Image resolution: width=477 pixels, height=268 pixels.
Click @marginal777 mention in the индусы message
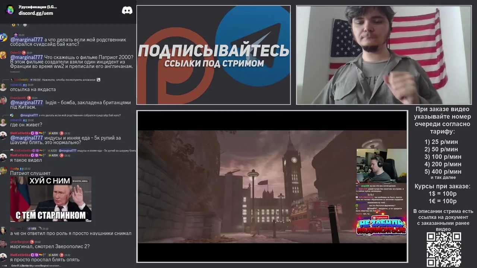click(x=26, y=138)
